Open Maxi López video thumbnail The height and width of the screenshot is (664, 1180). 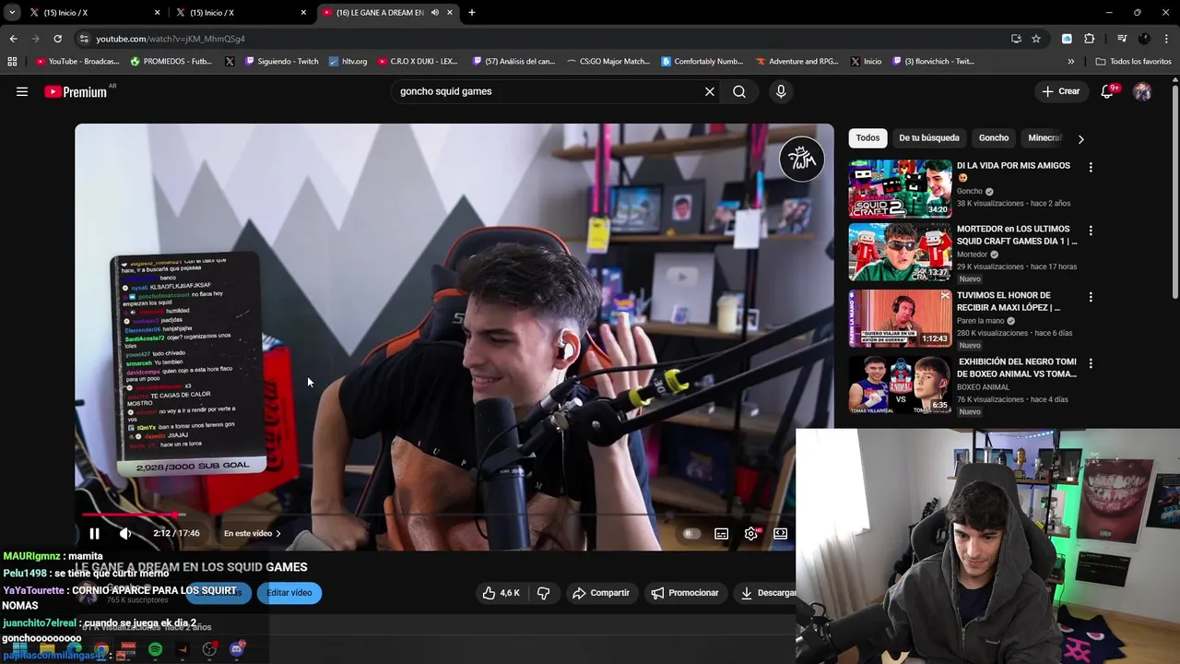pos(900,318)
